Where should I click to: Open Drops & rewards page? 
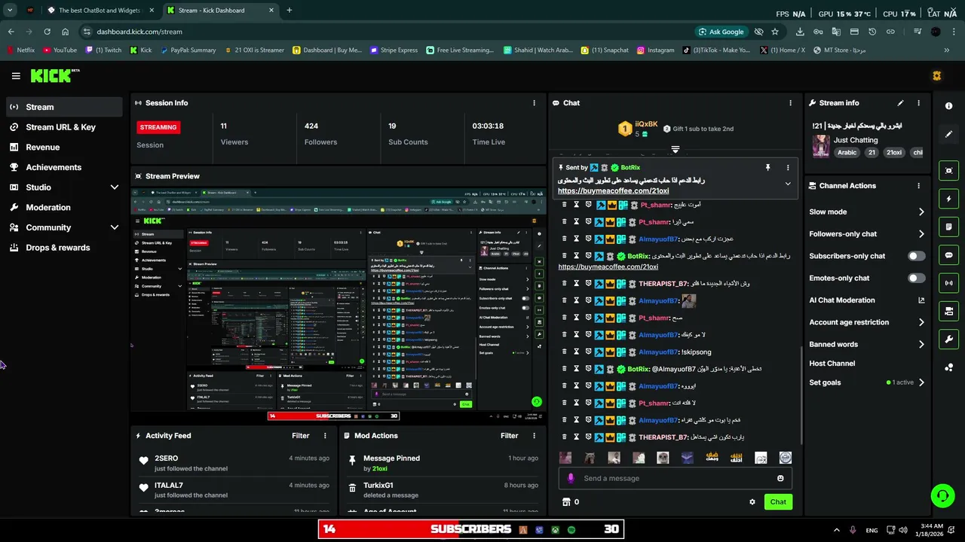64,248
